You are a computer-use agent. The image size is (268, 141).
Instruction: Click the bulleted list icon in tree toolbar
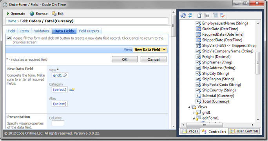(x=206, y=15)
